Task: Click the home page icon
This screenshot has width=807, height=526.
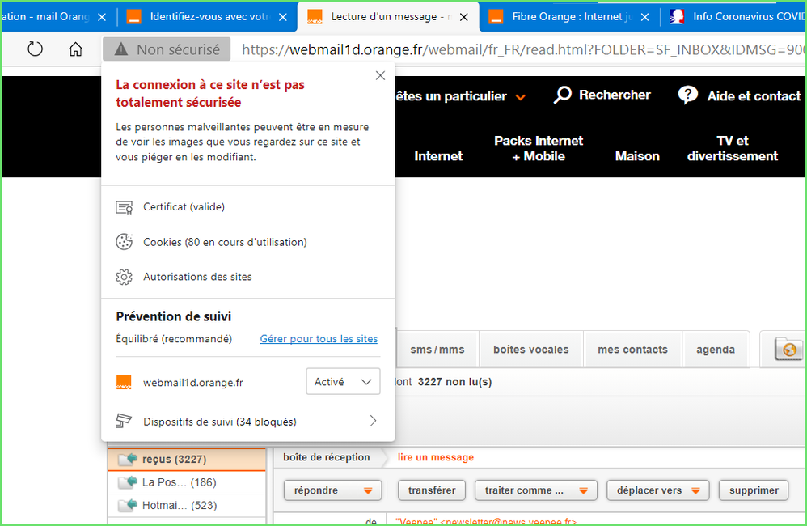Action: pyautogui.click(x=75, y=49)
